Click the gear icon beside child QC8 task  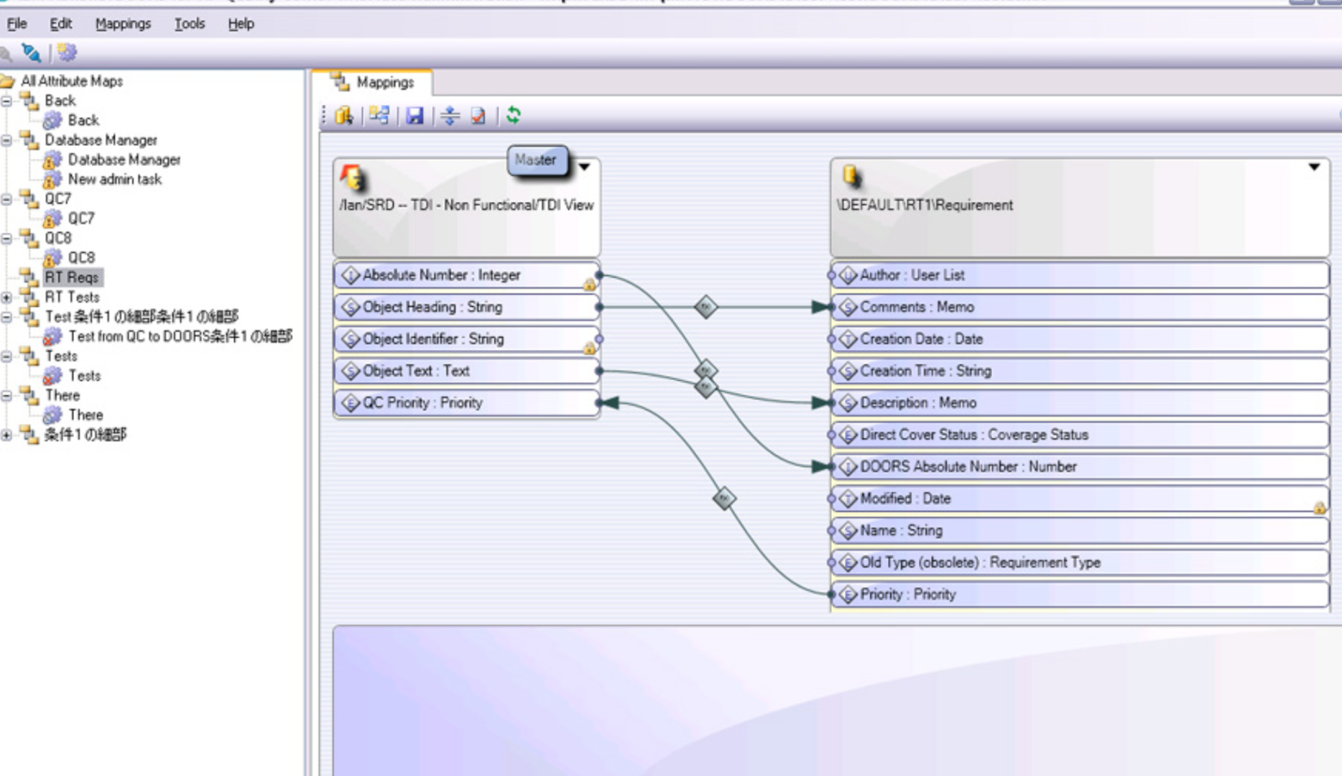pyautogui.click(x=52, y=257)
